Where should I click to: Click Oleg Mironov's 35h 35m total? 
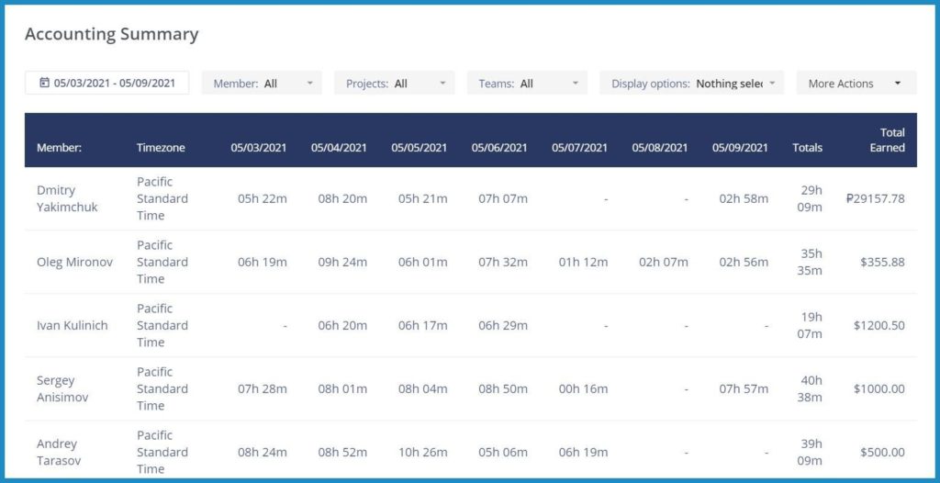[x=810, y=263]
